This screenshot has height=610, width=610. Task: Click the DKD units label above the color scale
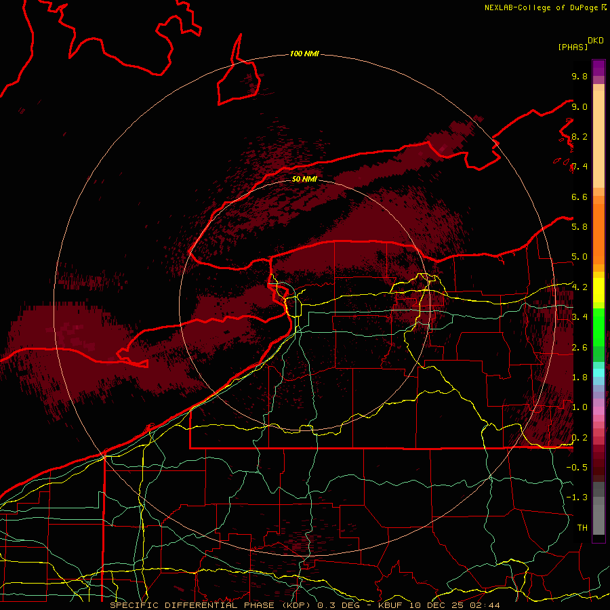pos(596,41)
